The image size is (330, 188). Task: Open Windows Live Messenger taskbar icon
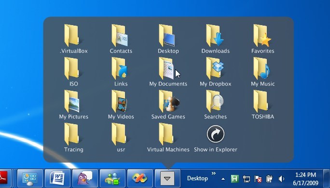[112, 178]
